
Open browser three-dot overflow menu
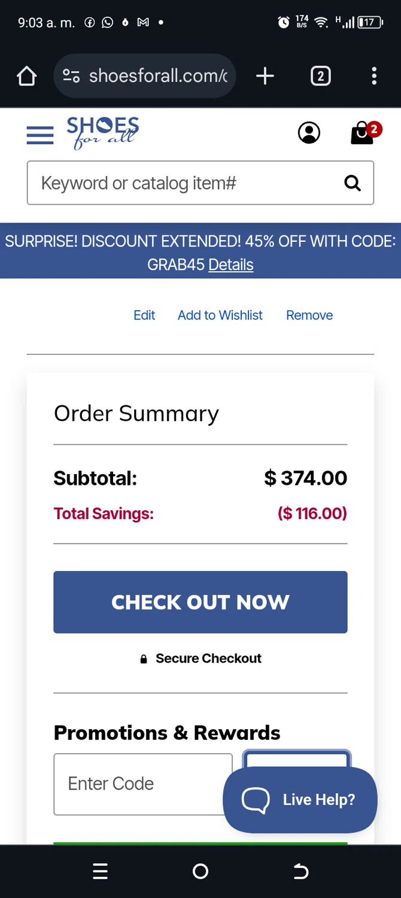[374, 76]
